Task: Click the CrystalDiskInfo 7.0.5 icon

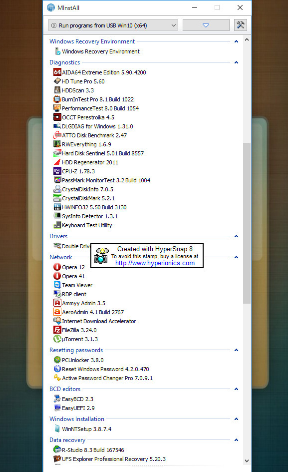Action: 57,189
